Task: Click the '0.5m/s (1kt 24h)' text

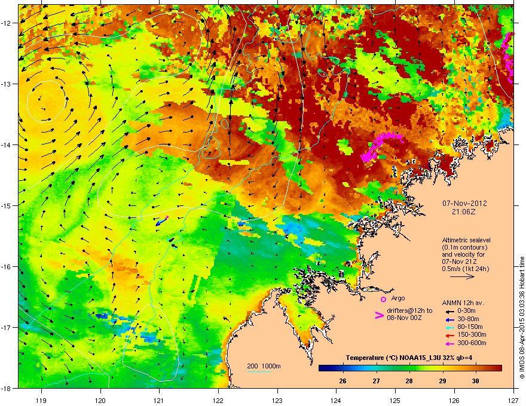Action: click(x=465, y=269)
